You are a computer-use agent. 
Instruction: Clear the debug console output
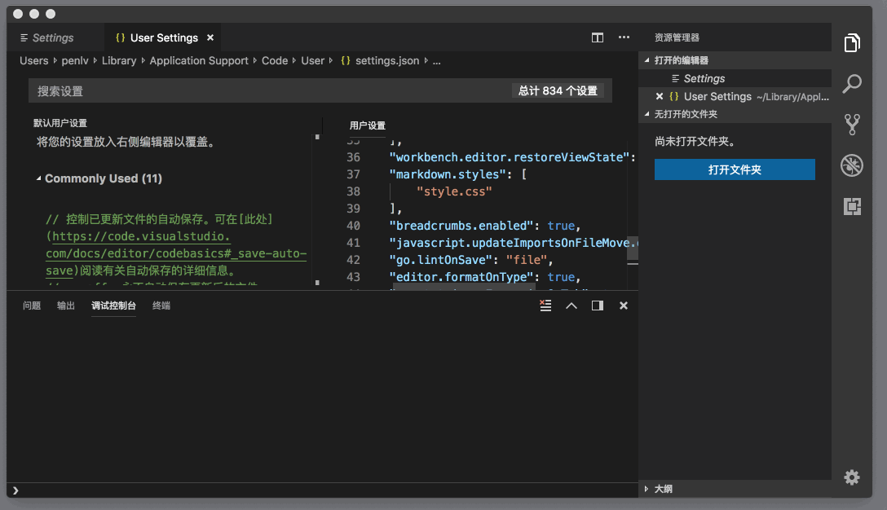tap(545, 306)
